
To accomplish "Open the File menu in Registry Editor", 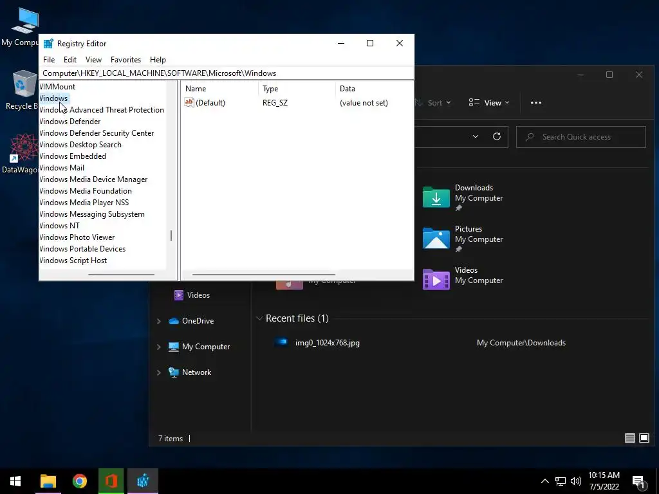I will (49, 60).
